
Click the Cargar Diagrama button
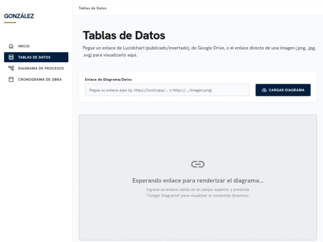pyautogui.click(x=283, y=90)
